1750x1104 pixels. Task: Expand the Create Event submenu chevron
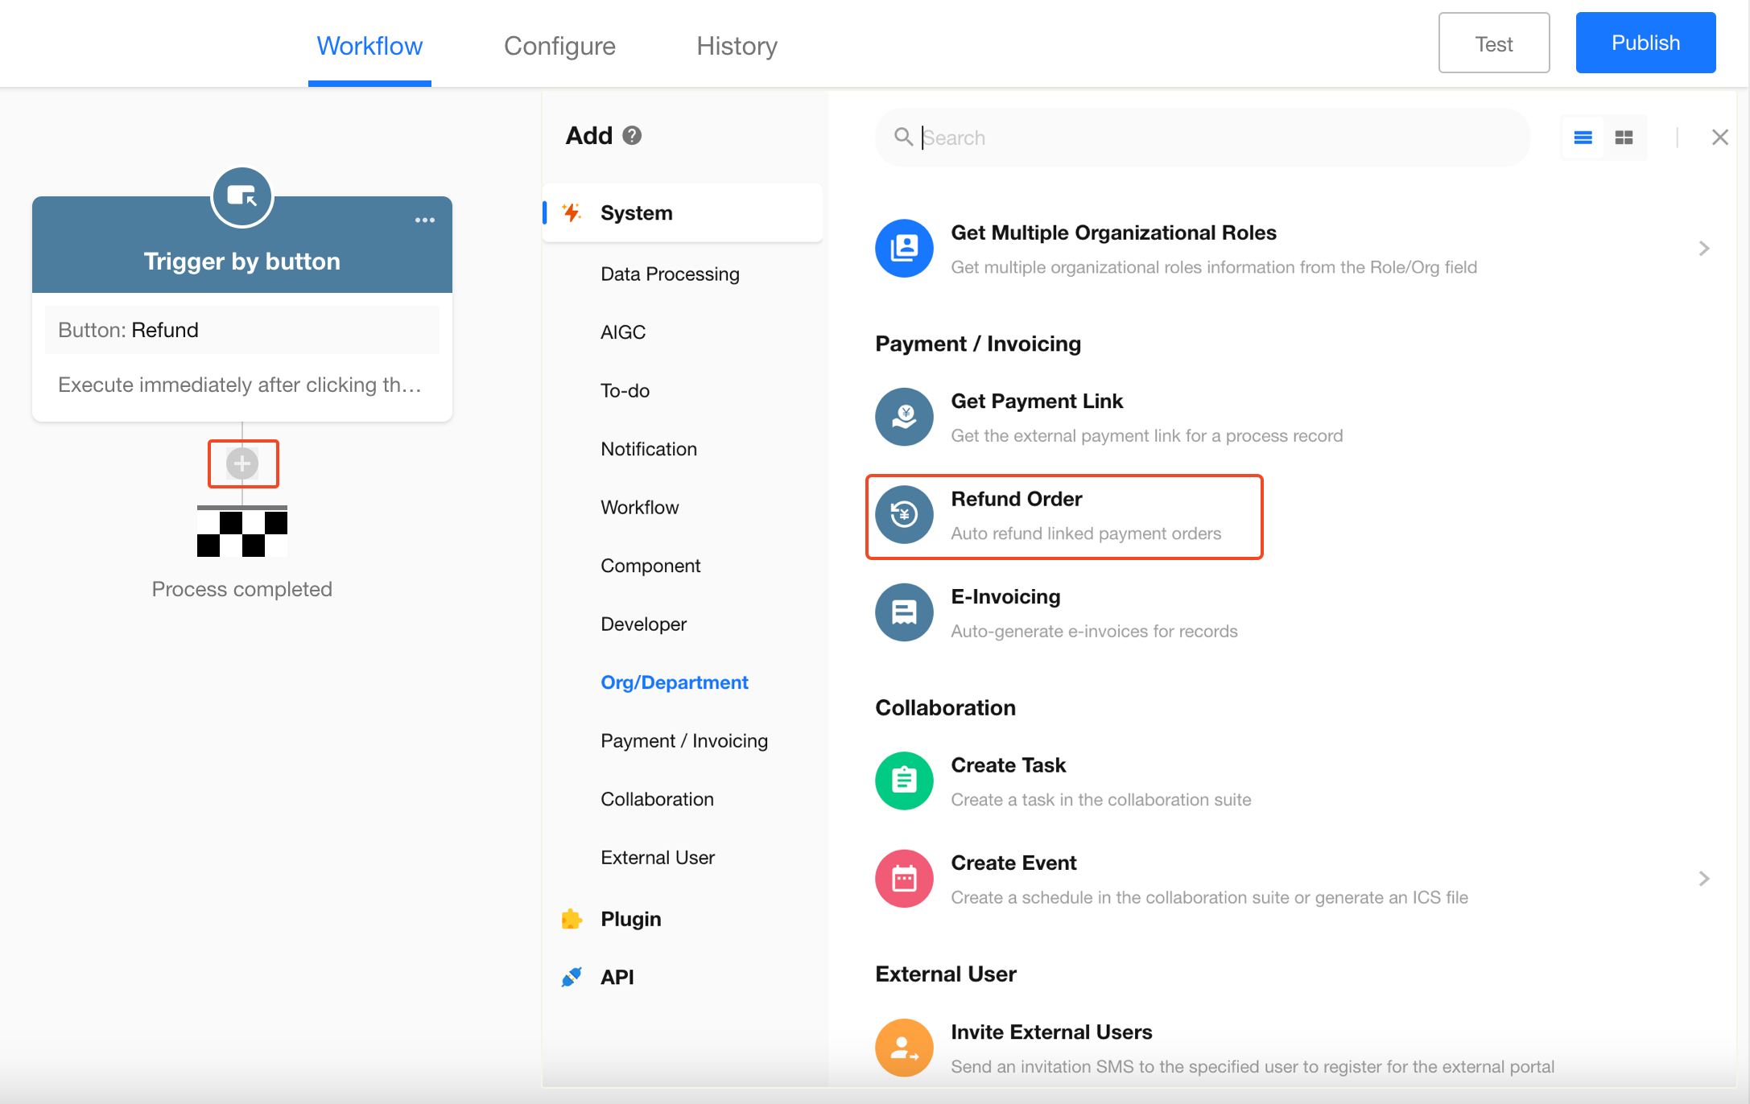coord(1703,879)
